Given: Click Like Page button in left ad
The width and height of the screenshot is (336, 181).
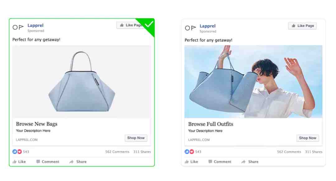Looking at the screenshot, I should point(130,25).
